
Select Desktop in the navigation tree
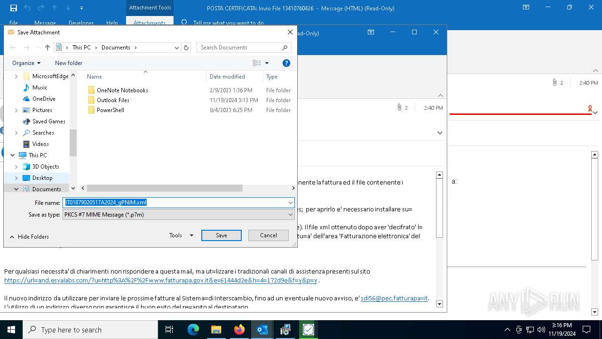coord(42,178)
